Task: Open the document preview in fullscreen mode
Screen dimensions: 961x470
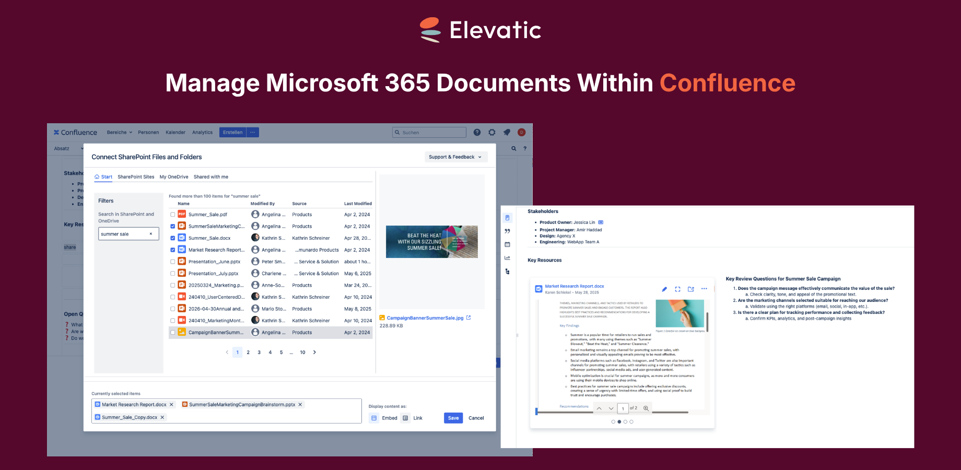Action: 678,289
